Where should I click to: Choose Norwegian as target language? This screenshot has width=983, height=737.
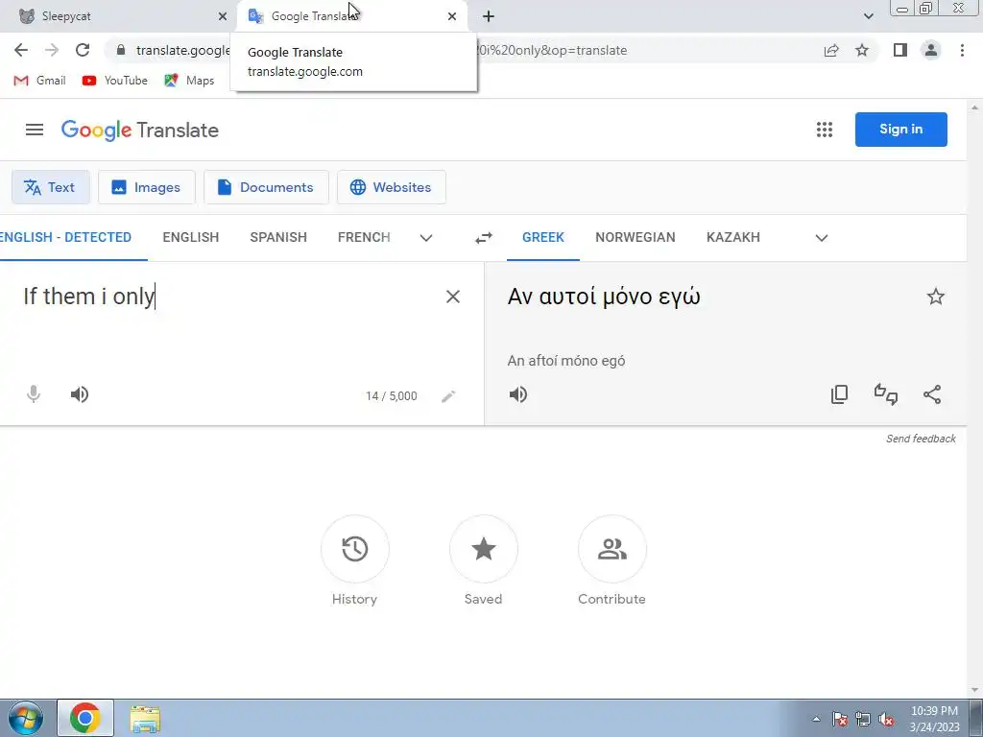[635, 238]
